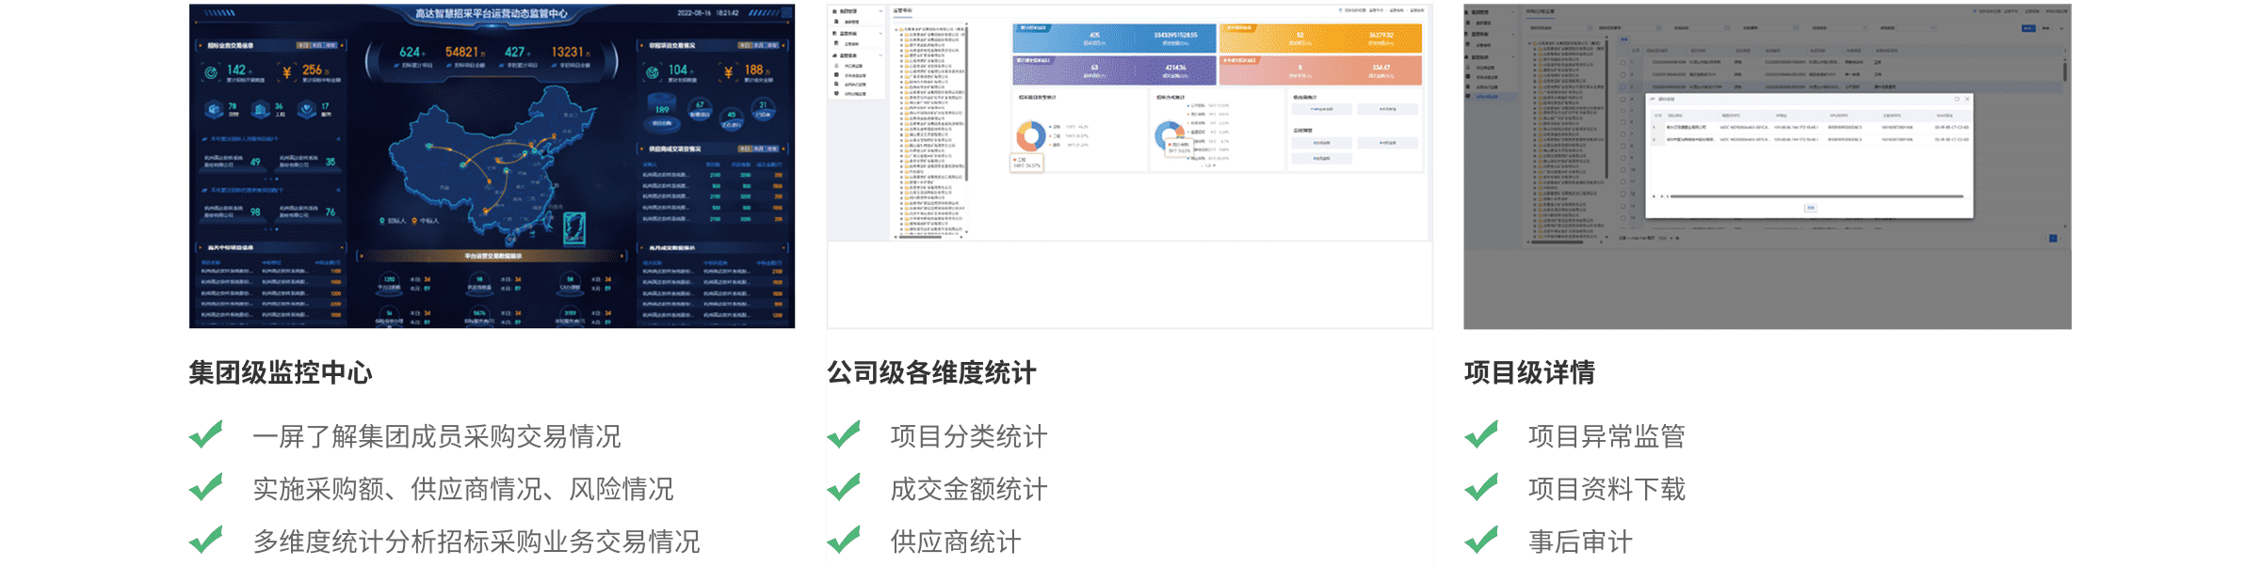Viewport: 2260px width, 566px height.
Task: Click the shield icon beside the 17 figure
Action: (307, 109)
